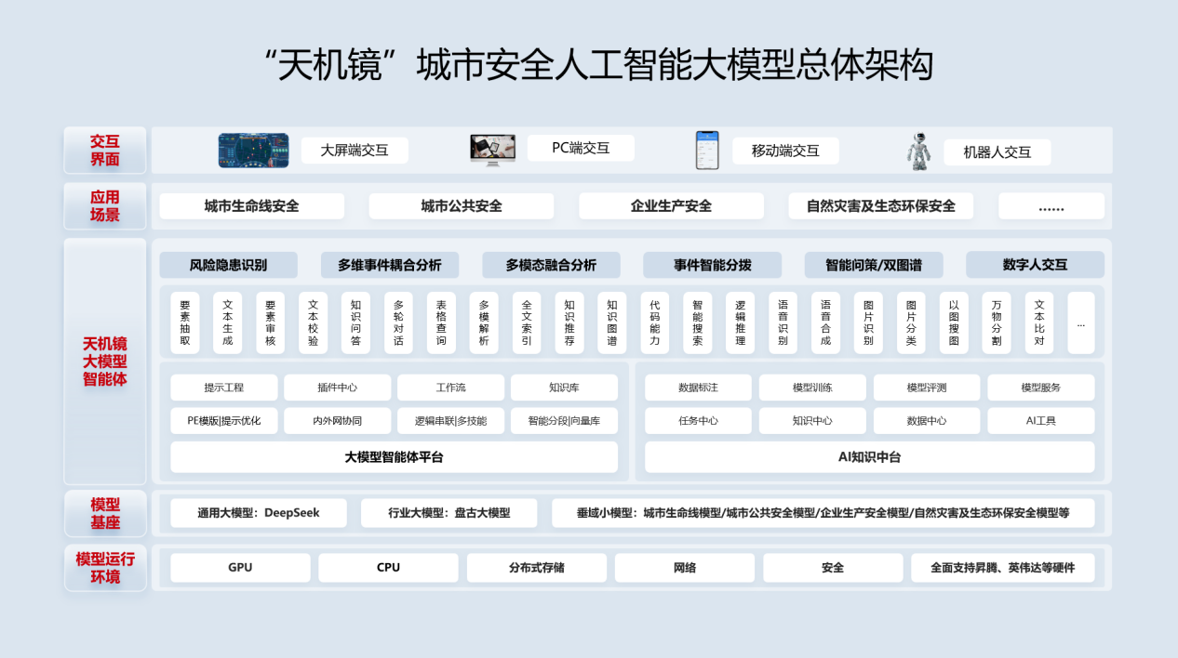Select the 数字人交互 capability header
This screenshot has width=1178, height=658.
1035,265
